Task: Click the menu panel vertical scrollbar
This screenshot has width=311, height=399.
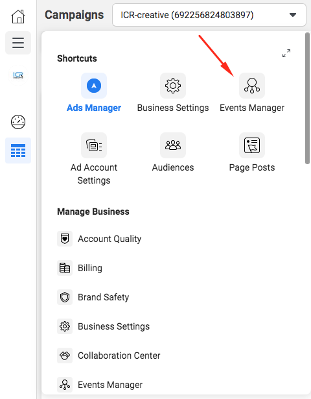Action: pyautogui.click(x=307, y=99)
